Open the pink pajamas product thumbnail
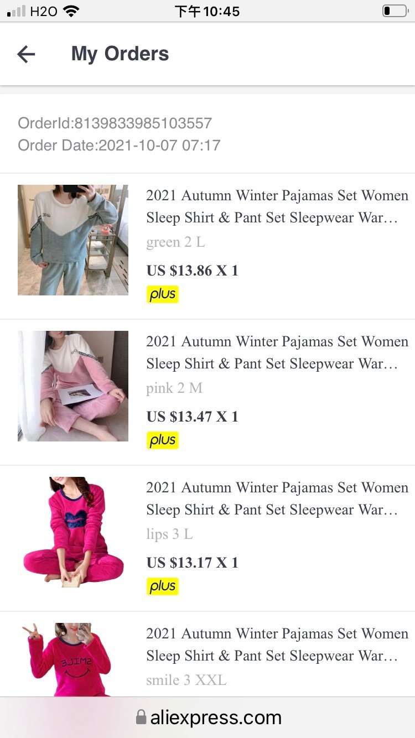Viewport: 415px width, 738px height. tap(73, 386)
